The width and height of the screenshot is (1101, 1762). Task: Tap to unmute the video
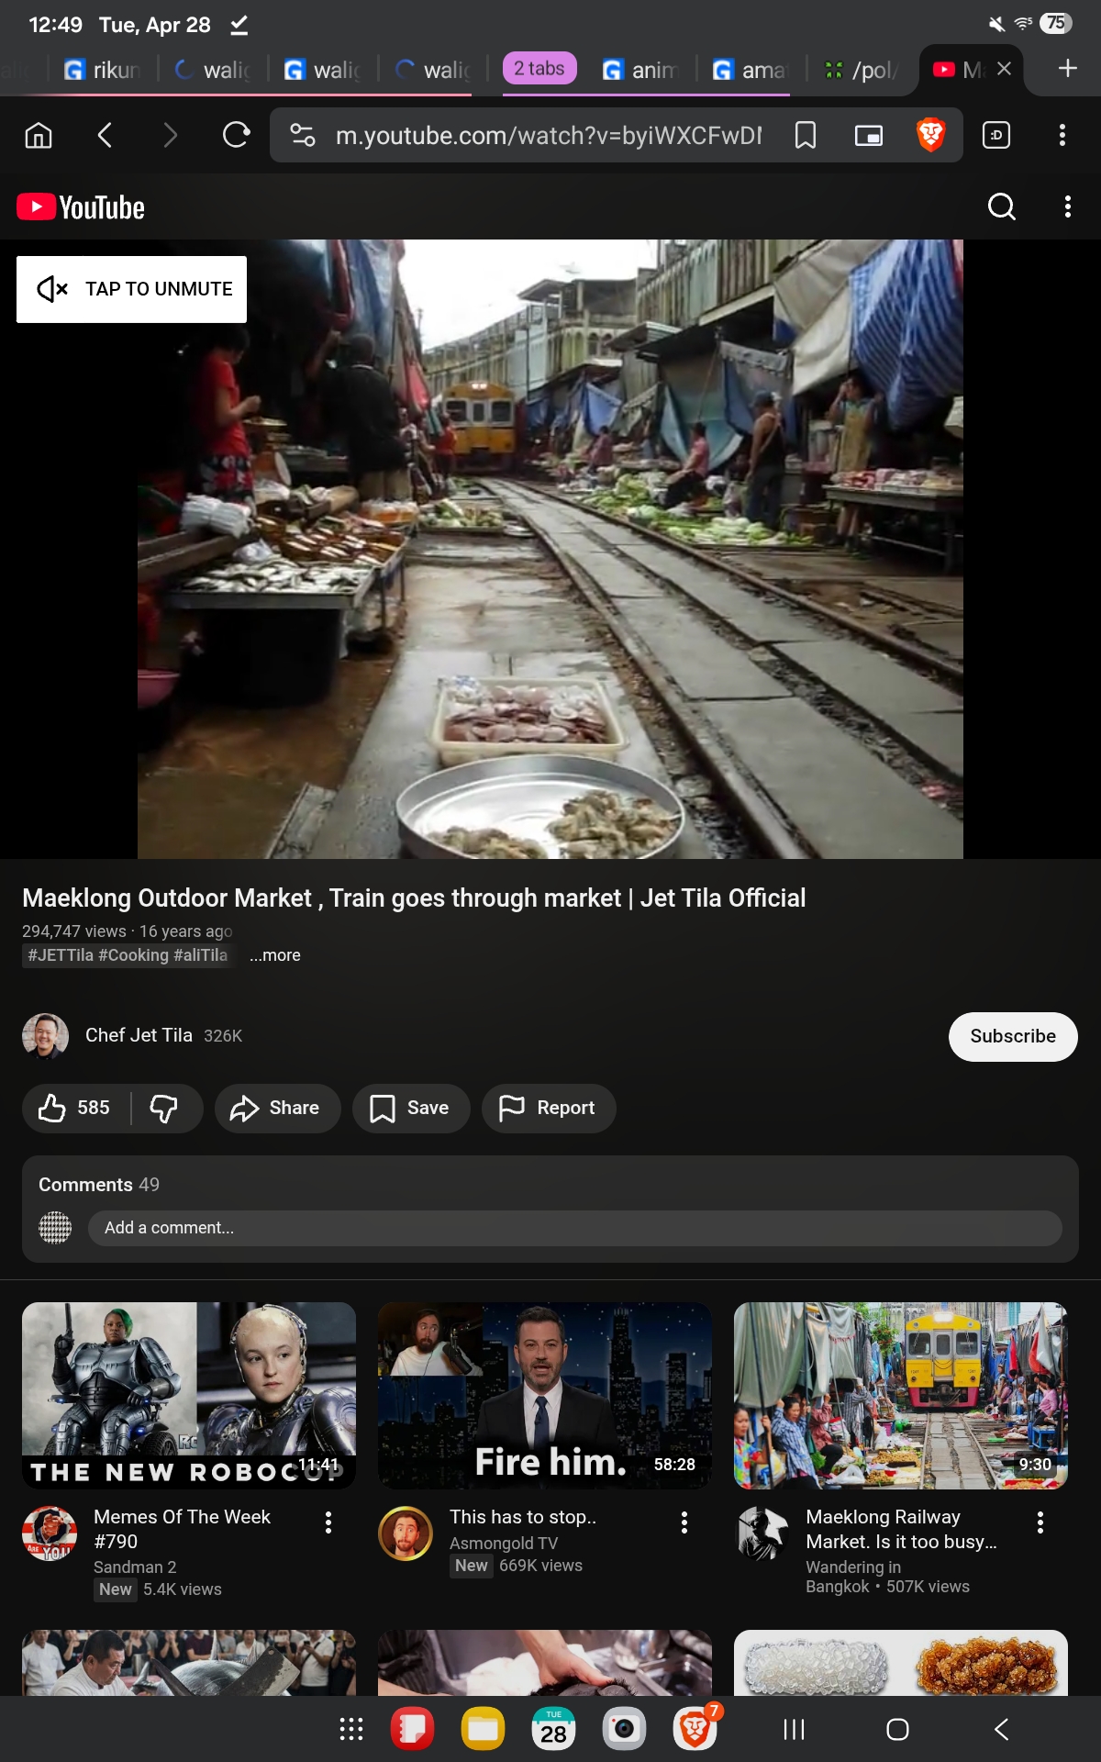click(131, 289)
